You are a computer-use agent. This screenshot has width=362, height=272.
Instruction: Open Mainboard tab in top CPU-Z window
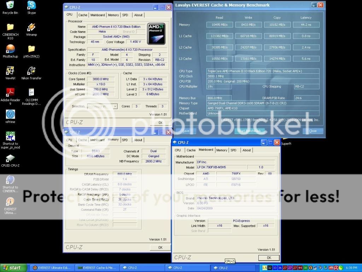pyautogui.click(x=98, y=15)
